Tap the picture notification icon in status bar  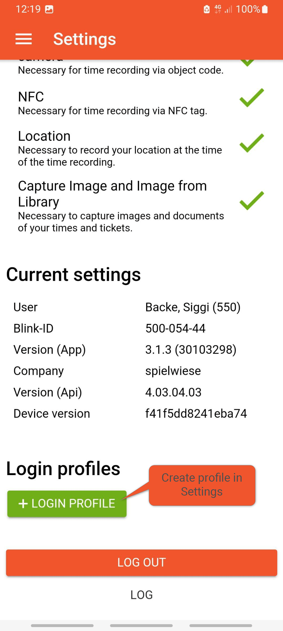49,9
